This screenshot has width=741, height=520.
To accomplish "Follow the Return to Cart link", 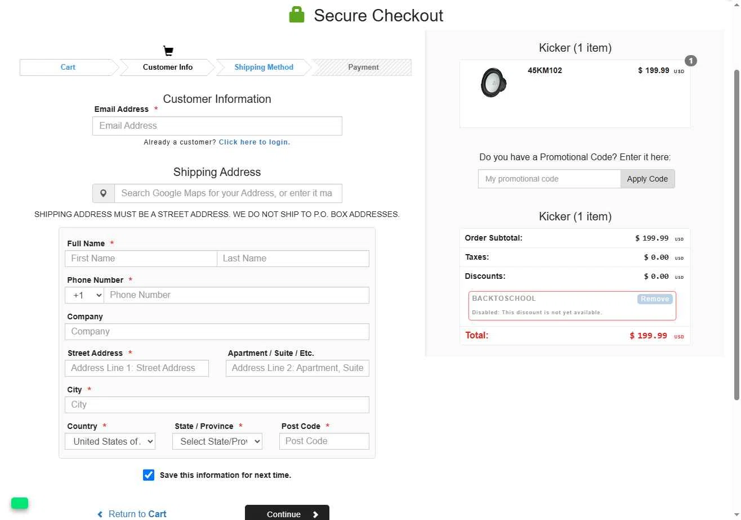I will [132, 514].
